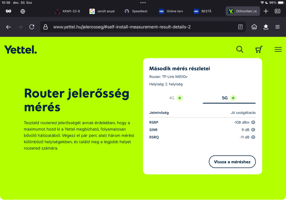Show RSRQ info tooltip

253,137
